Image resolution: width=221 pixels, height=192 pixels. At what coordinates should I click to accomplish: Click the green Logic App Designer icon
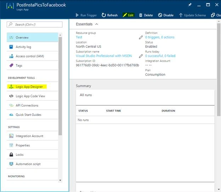click(11, 87)
